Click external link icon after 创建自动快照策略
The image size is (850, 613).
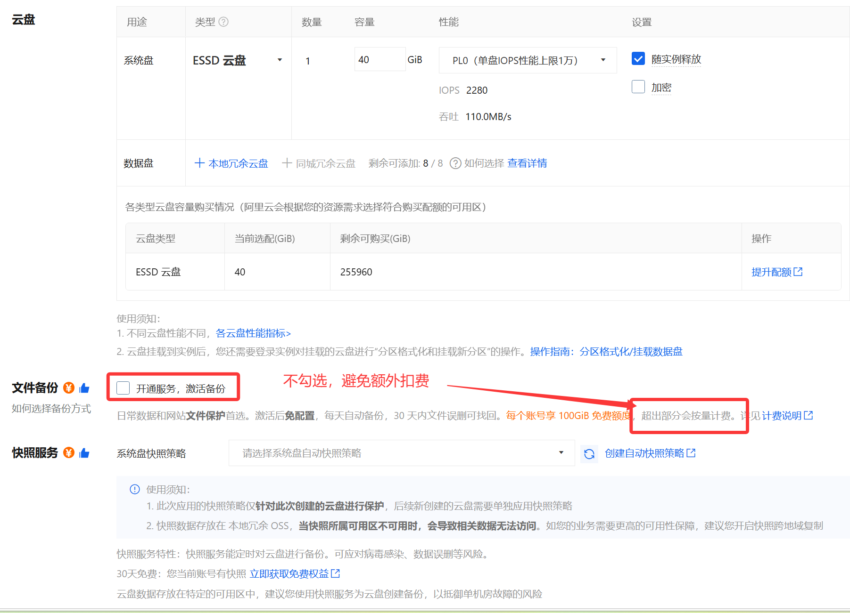[x=691, y=453]
